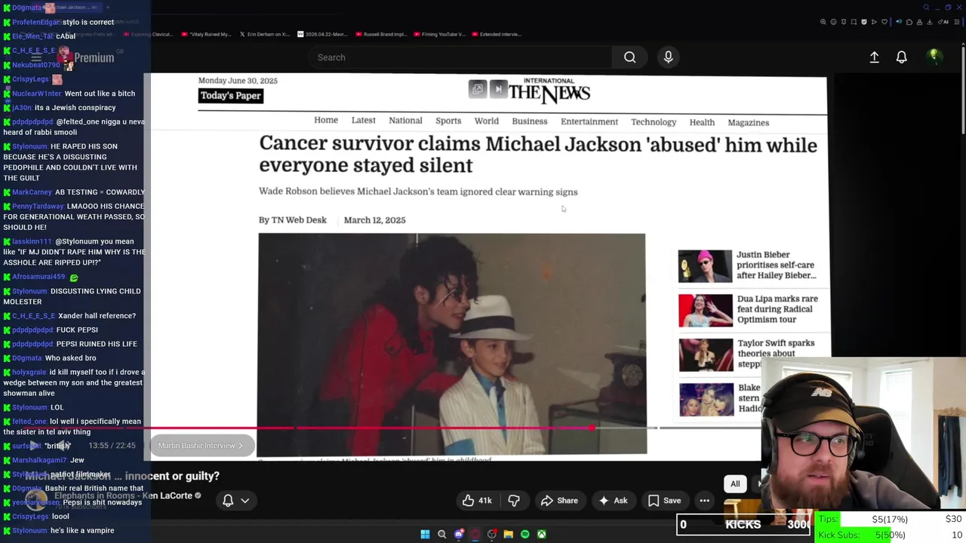The width and height of the screenshot is (966, 543).
Task: Open Discord from the taskbar
Action: point(458,534)
